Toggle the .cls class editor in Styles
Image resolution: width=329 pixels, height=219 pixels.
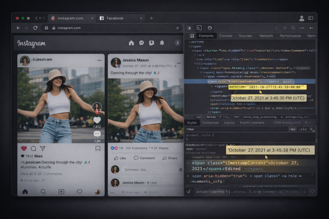coord(303,129)
